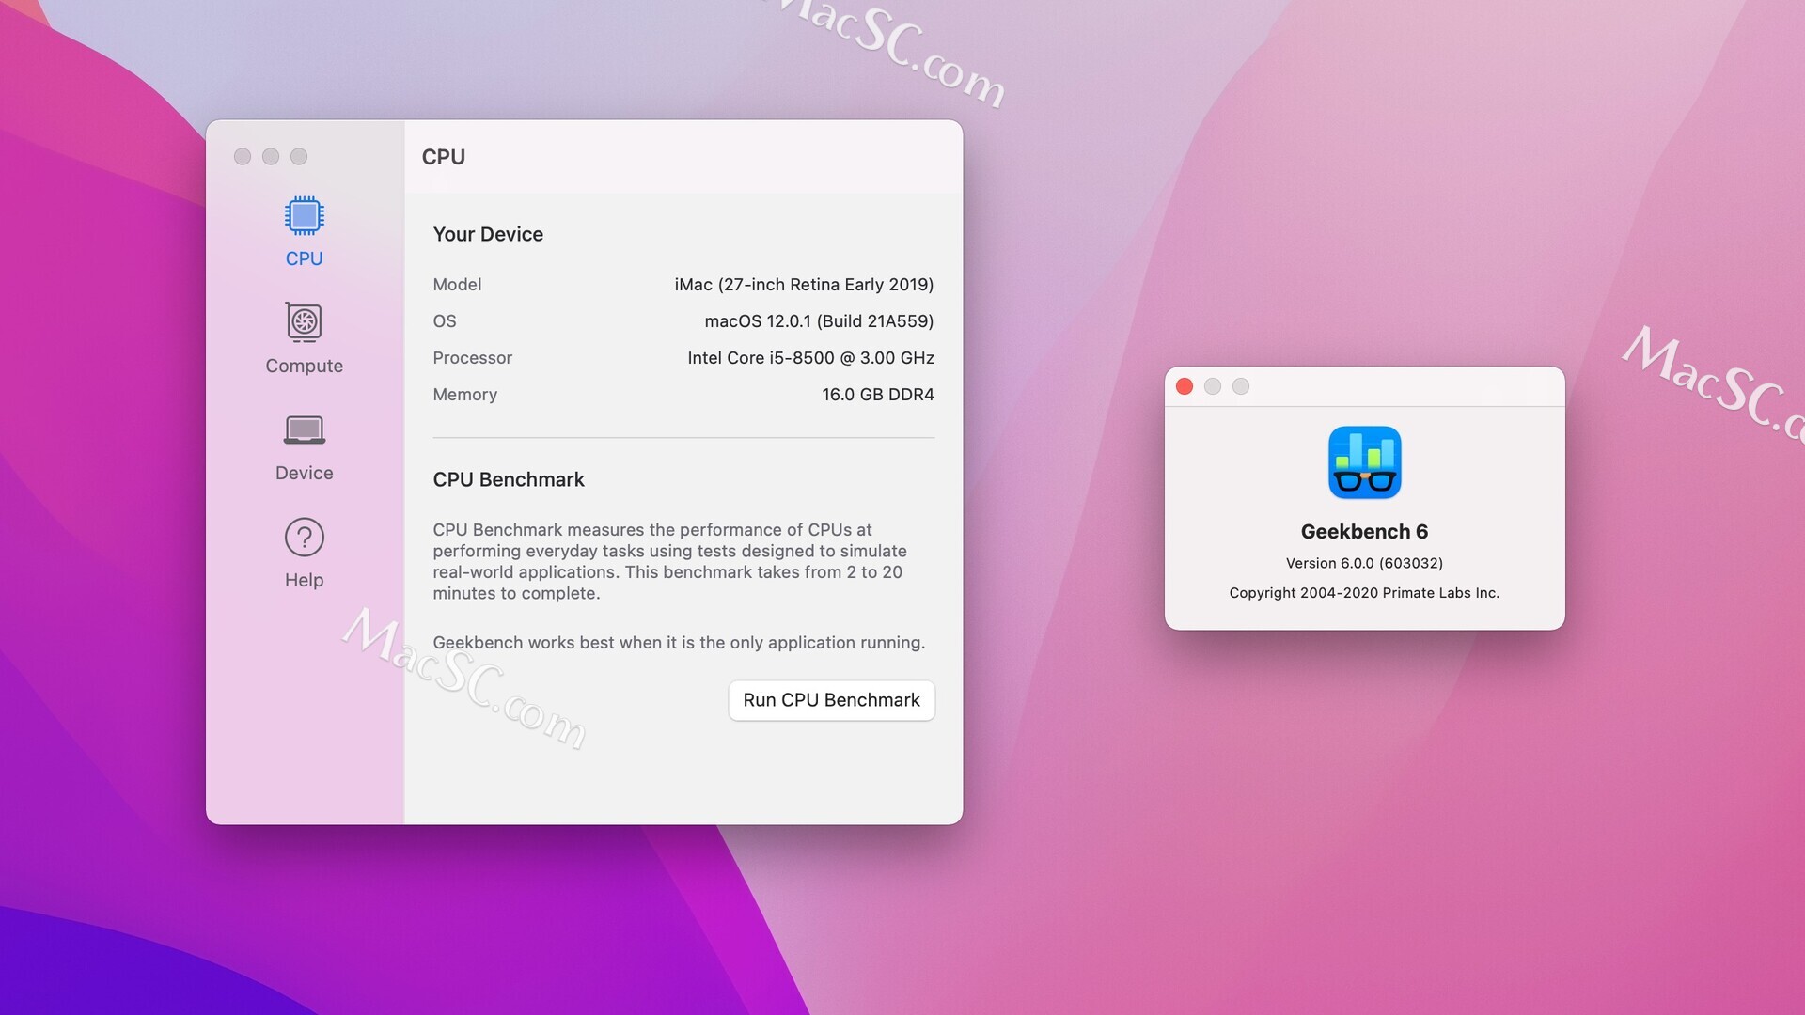The width and height of the screenshot is (1805, 1015).
Task: Minimize the main Geekbench CPU window
Action: click(x=271, y=156)
